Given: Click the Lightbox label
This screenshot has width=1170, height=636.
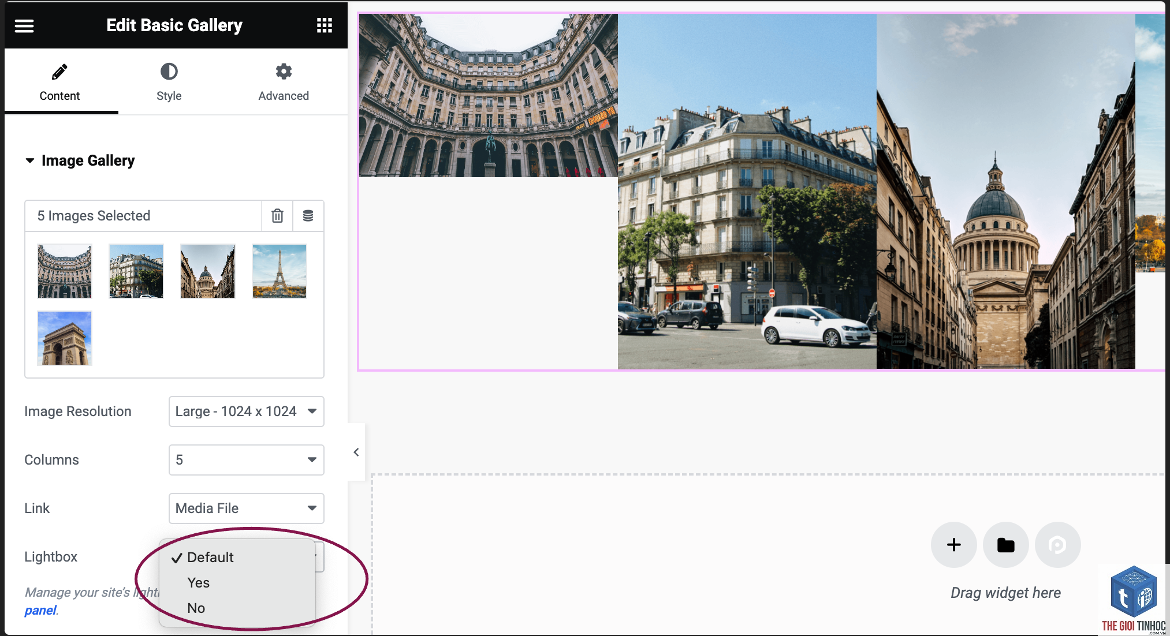Looking at the screenshot, I should pos(51,557).
